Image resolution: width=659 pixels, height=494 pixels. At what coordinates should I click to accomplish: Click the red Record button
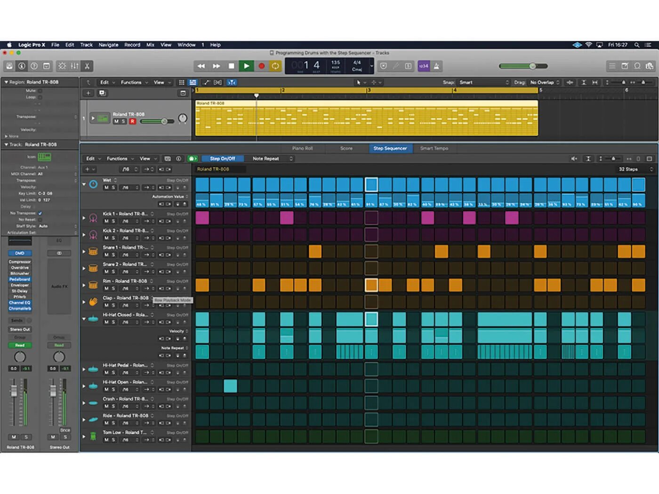pyautogui.click(x=261, y=66)
